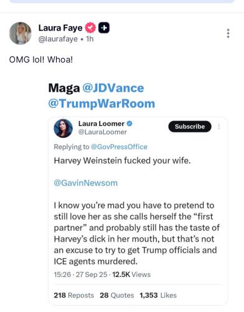Open the @GavinNewsom mention
This screenshot has height=312, width=244.
pos(86,183)
